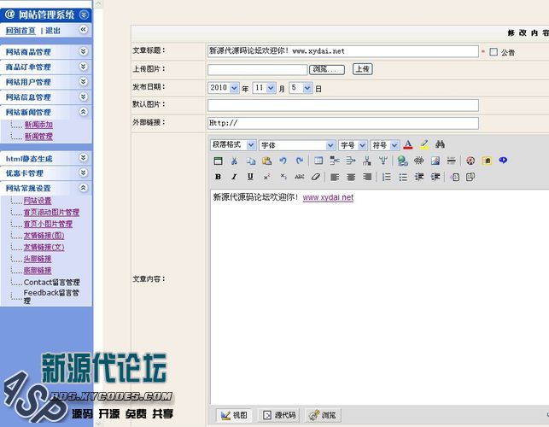This screenshot has height=427, width=549.
Task: Open the 字号 font size dropdown
Action: pyautogui.click(x=353, y=144)
